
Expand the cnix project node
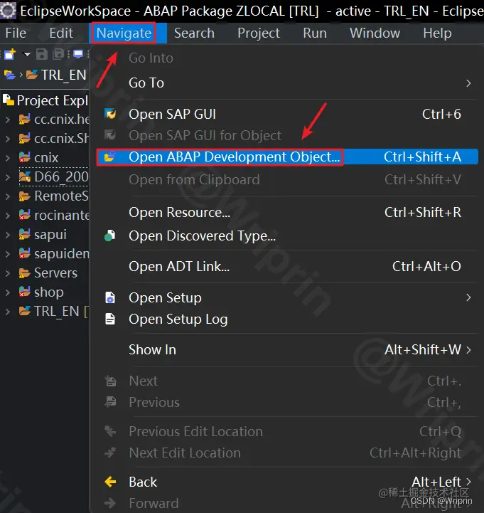8,158
